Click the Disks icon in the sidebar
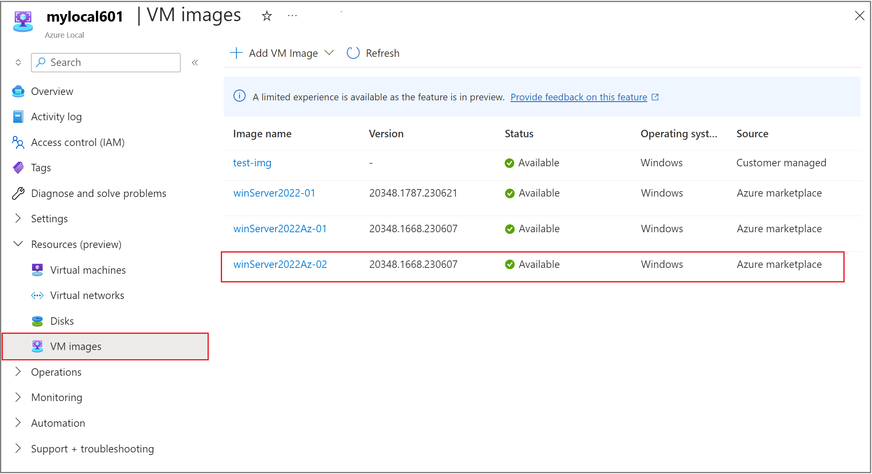 (x=37, y=321)
